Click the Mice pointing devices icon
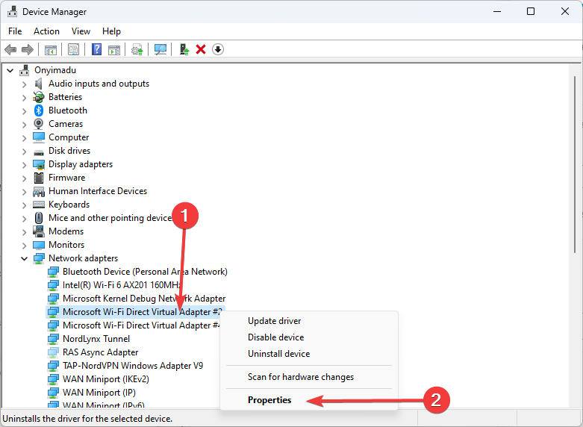 pos(39,218)
